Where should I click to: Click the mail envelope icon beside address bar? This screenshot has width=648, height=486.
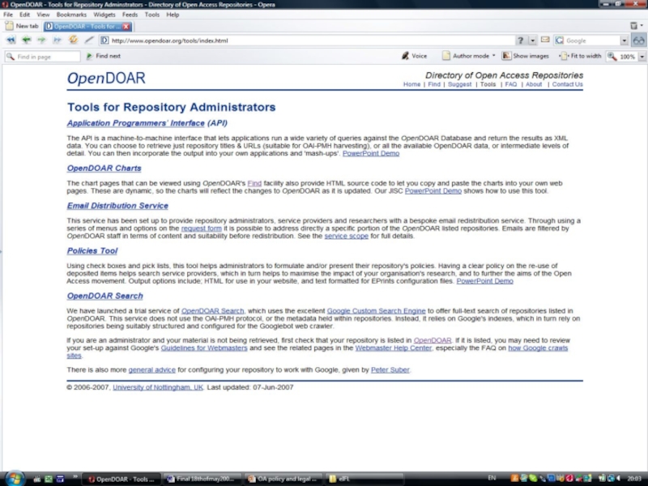(x=545, y=40)
